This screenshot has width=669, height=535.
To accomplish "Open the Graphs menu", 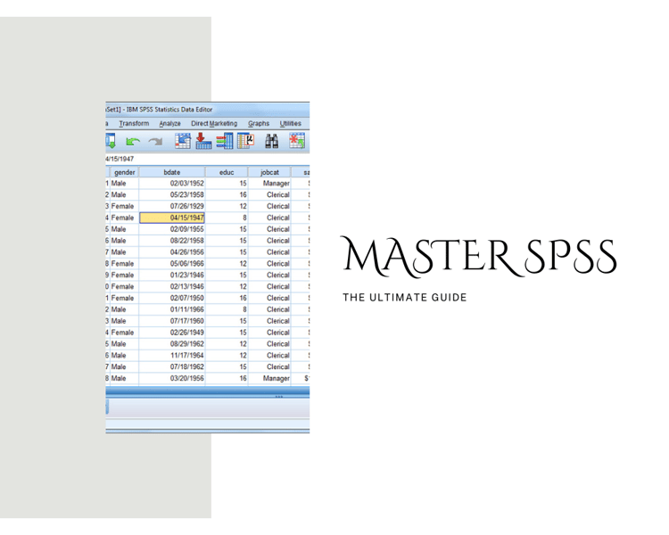I will (259, 123).
